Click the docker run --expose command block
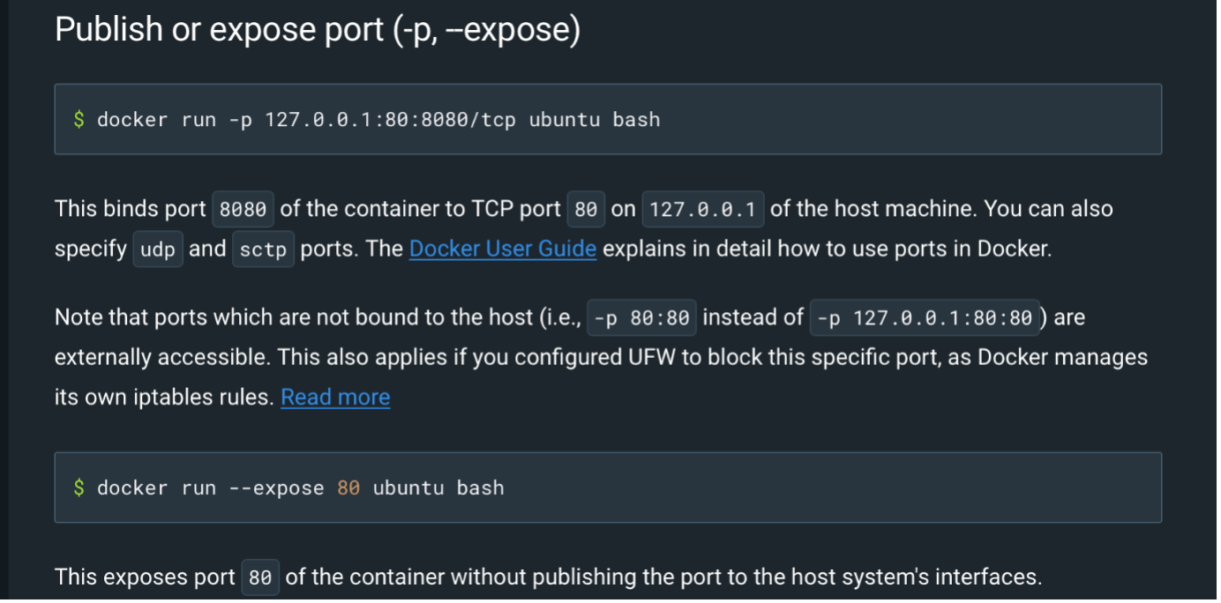1221x603 pixels. [x=608, y=488]
